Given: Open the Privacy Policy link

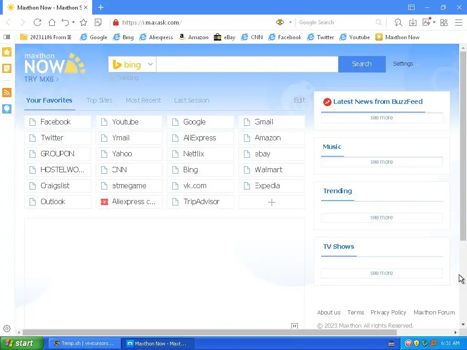Looking at the screenshot, I should (388, 313).
